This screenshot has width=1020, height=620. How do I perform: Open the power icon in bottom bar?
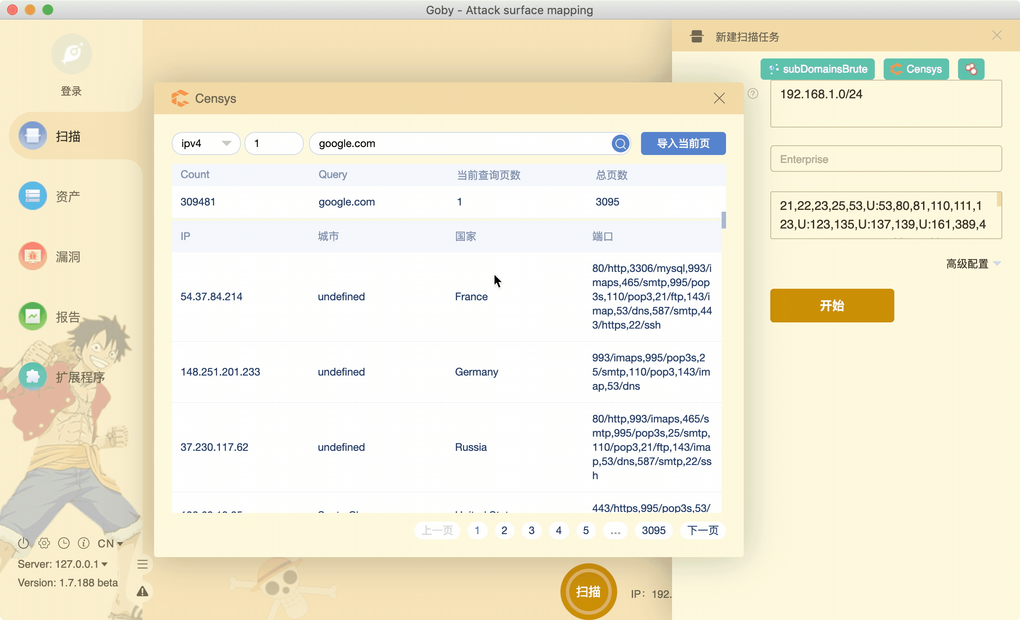[23, 543]
